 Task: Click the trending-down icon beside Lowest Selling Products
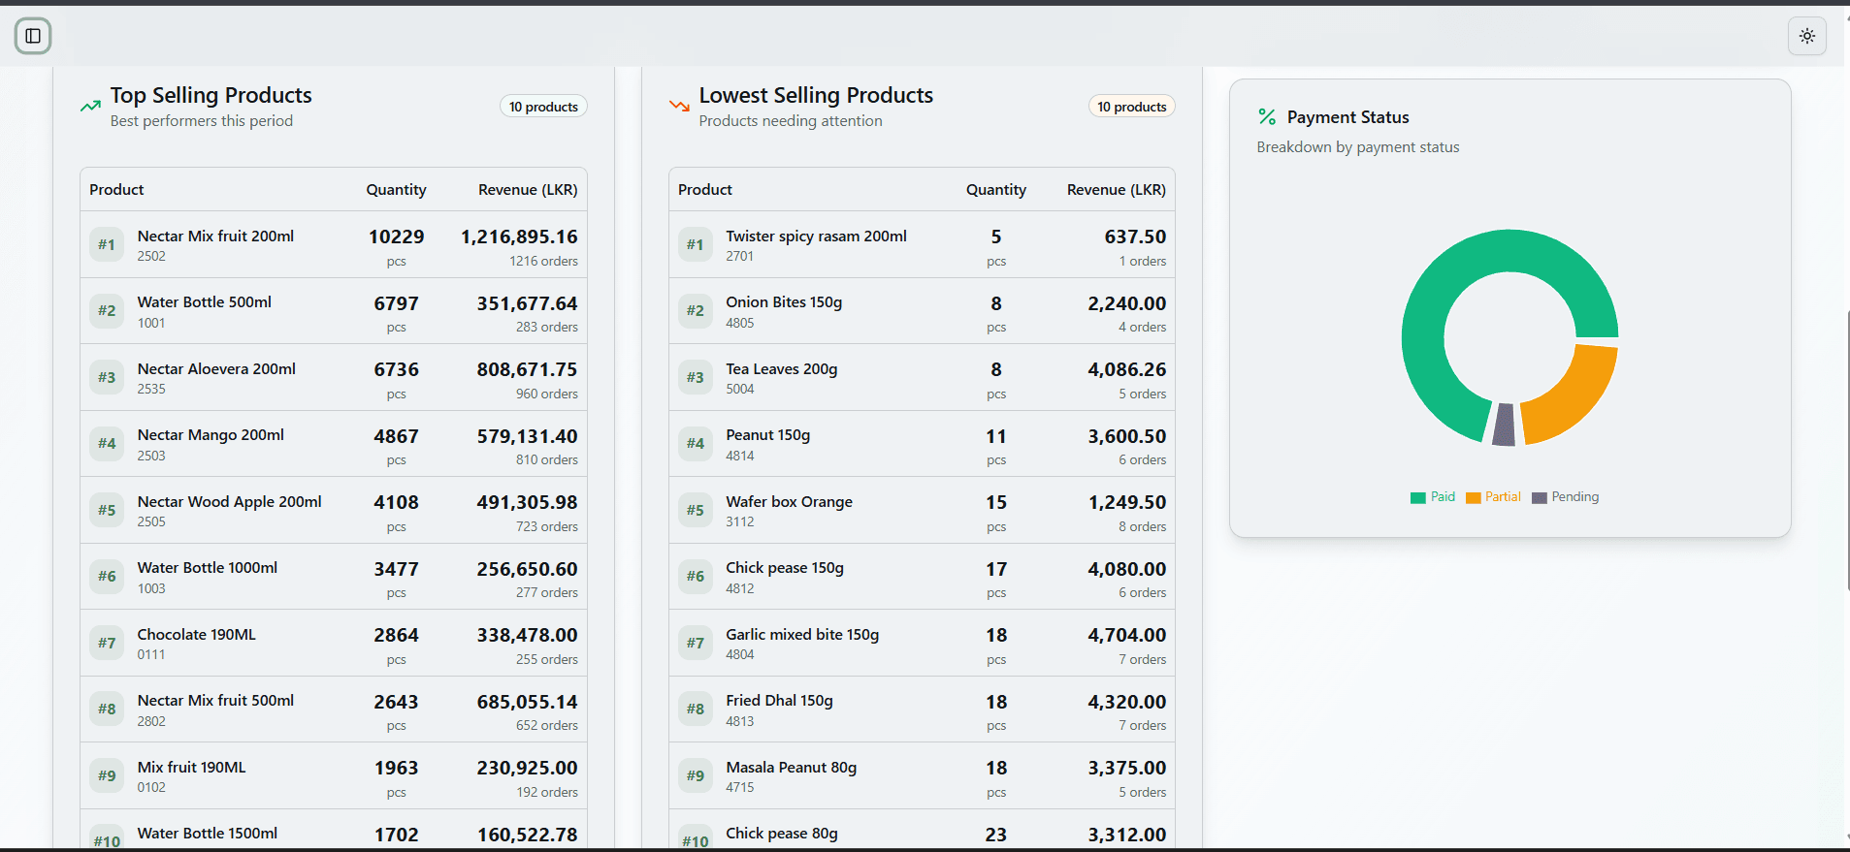pos(679,106)
